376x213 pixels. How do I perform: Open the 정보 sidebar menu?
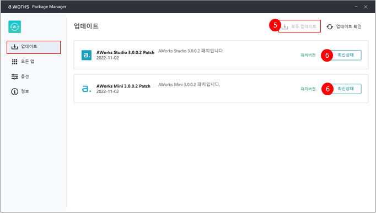(x=20, y=91)
